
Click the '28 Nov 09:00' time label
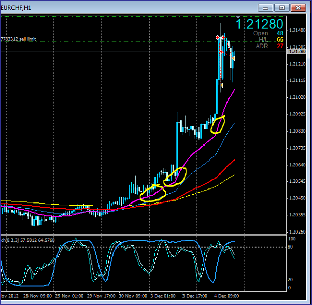(x=38, y=296)
